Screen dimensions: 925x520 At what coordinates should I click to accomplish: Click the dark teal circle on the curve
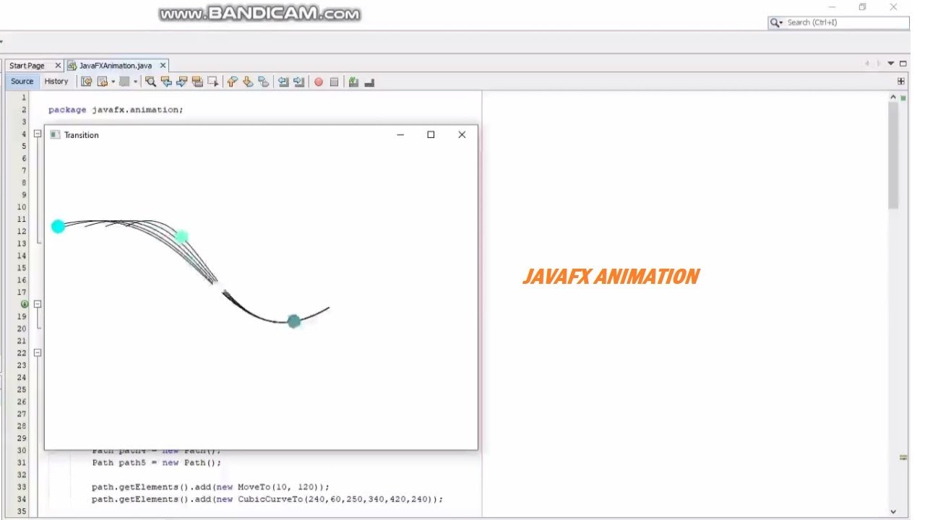[x=293, y=321]
